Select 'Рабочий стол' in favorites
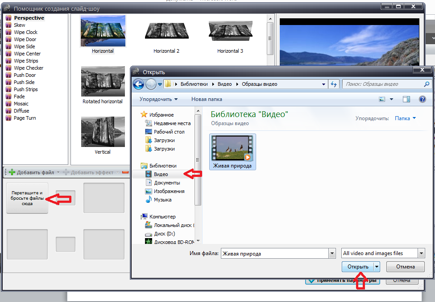 tap(169, 132)
